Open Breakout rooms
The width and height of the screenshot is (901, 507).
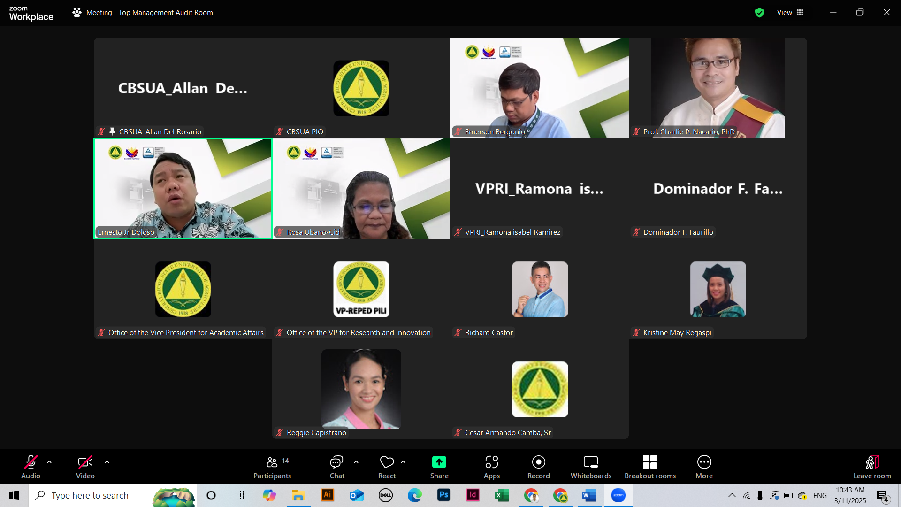649,467
